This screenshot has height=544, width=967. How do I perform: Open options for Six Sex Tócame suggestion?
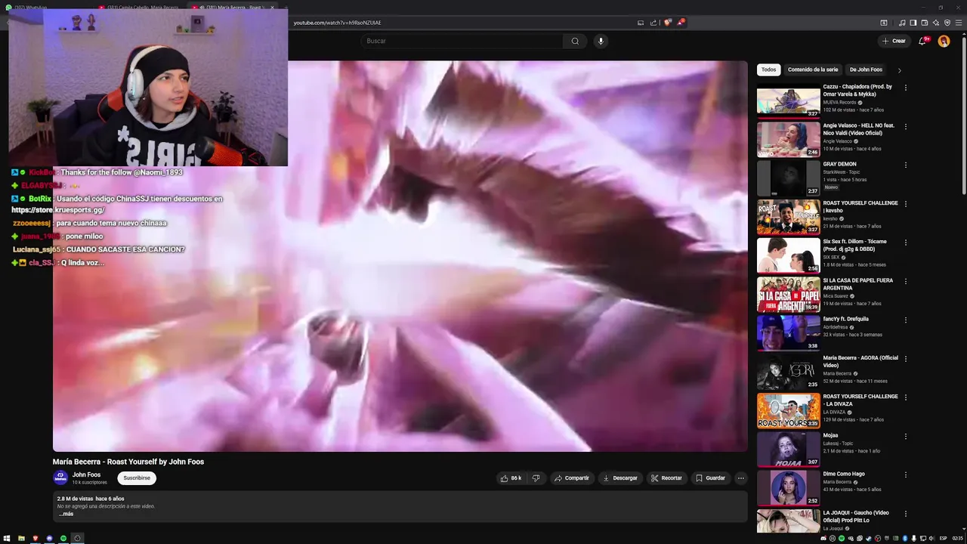905,243
